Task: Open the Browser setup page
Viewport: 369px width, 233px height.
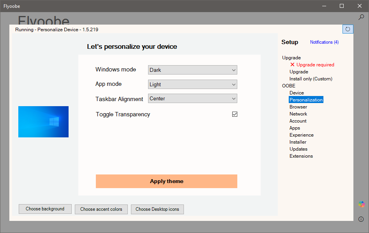Action: (x=298, y=107)
